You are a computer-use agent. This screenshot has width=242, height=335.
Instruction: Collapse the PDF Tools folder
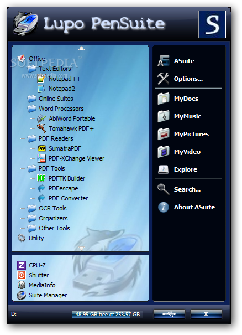pos(31,168)
